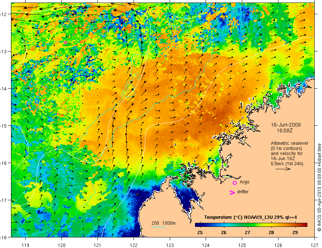Click the IMOS copyright timestamp text
Screen dimensions: 322x248
[319, 187]
